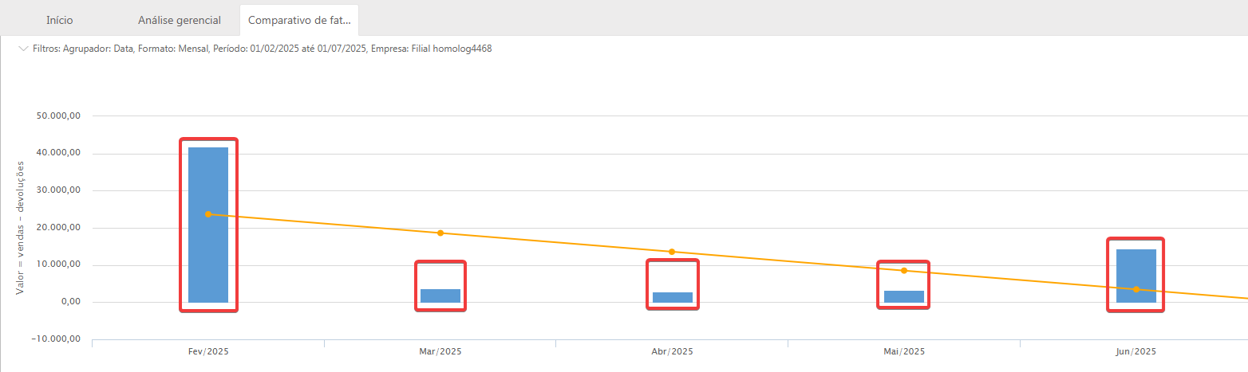1248x372 pixels.
Task: Click the trend line point above Mai/2025
Action: 904,270
